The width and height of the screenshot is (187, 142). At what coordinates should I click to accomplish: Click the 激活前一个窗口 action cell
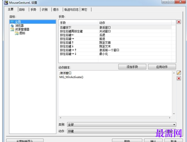tap(109, 50)
